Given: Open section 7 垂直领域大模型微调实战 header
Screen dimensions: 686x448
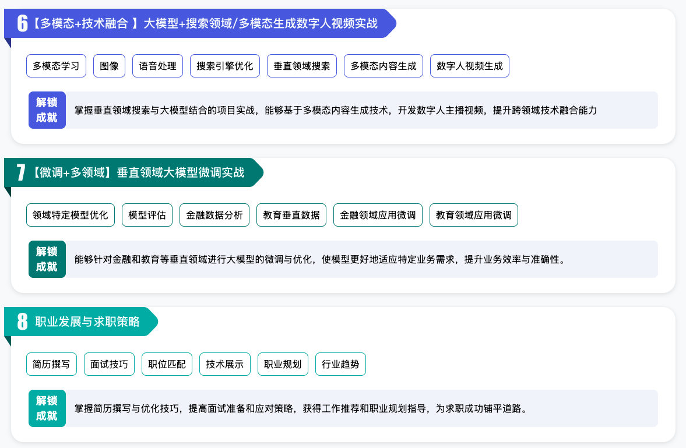Looking at the screenshot, I should tap(133, 172).
